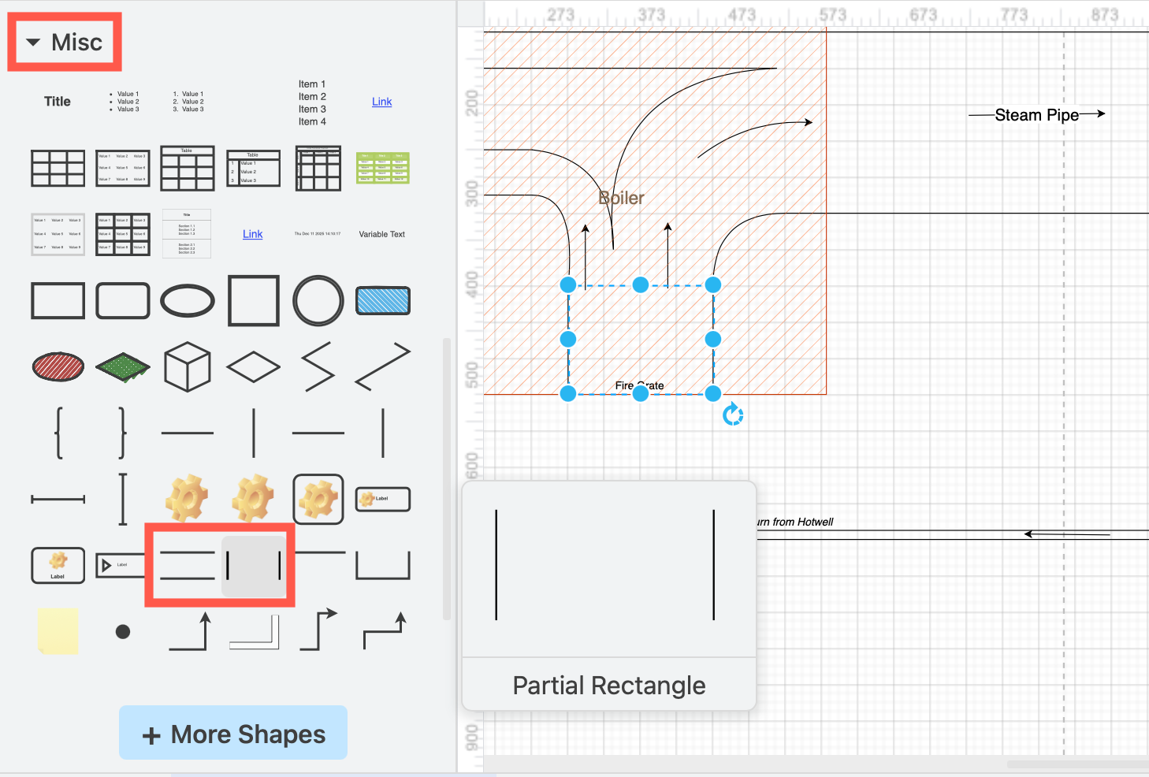Screen dimensions: 1149x777
Task: Open More Shapes dialog
Action: click(x=232, y=733)
